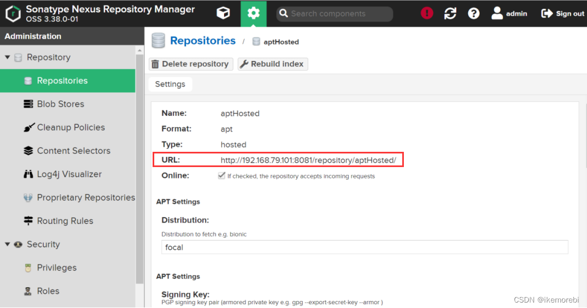587x308 pixels.
Task: Click the Cleanup Policies broom icon
Action: (29, 127)
